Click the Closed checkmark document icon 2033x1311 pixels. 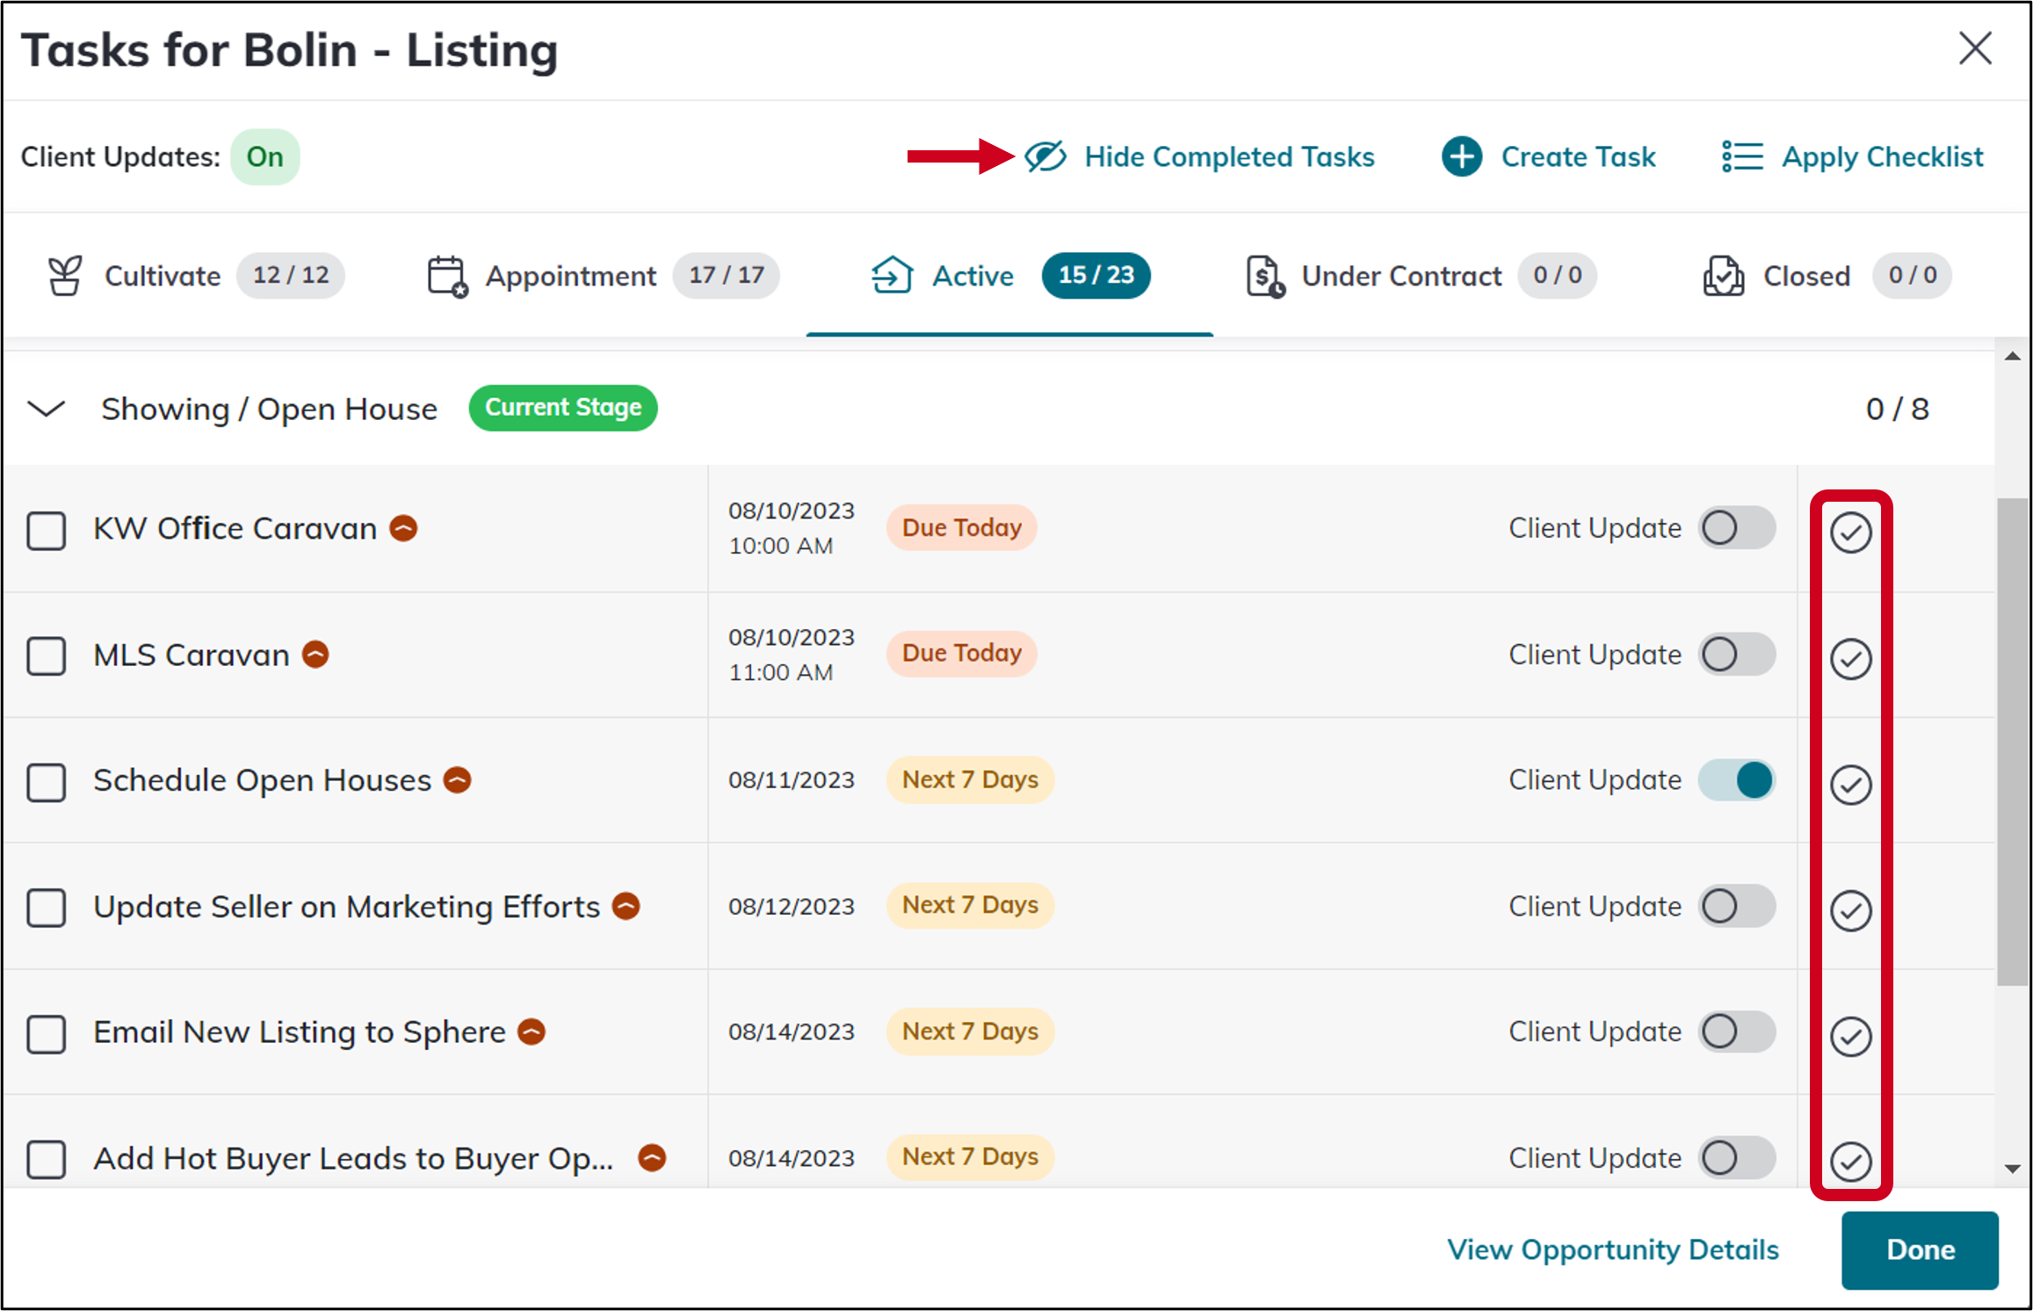pos(1724,275)
